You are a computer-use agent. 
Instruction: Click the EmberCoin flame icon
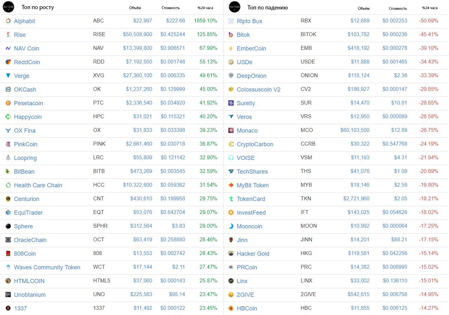click(231, 48)
